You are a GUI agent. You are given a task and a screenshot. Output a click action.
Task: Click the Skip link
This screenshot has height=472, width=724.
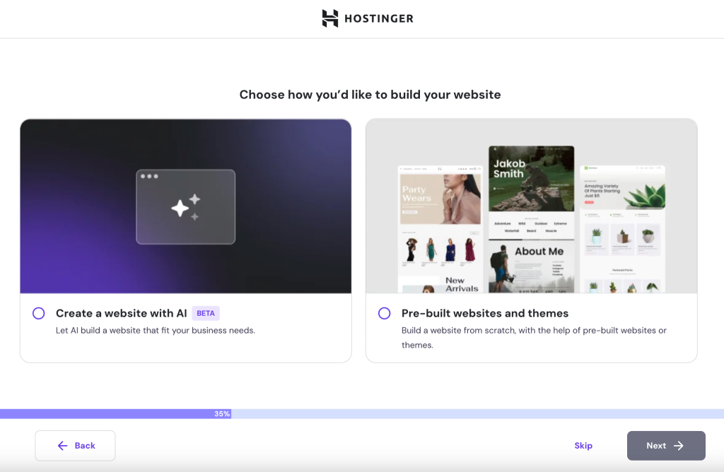(583, 446)
